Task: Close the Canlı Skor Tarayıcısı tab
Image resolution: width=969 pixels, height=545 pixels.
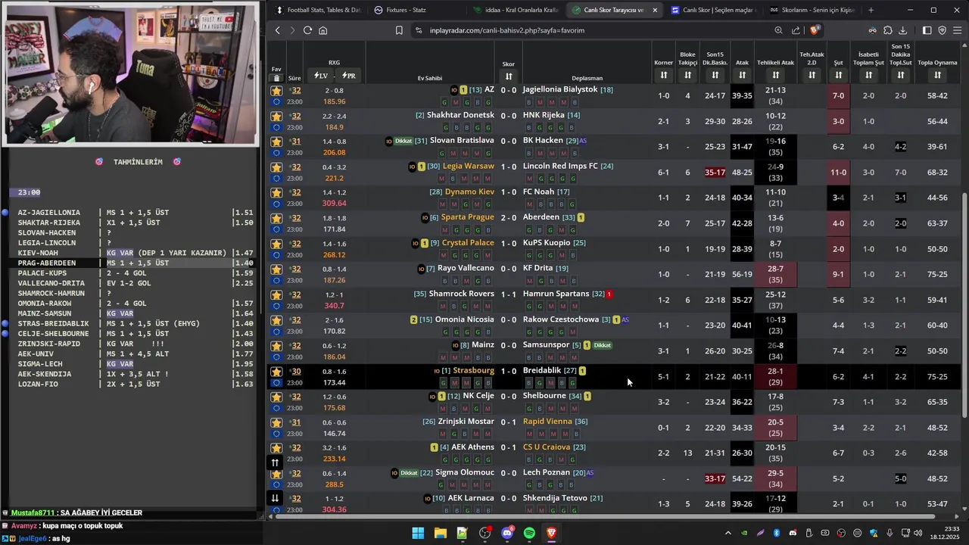Action: (655, 10)
